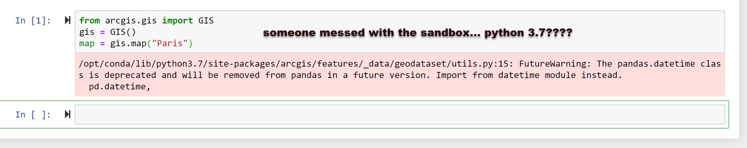Click the arcgis.gis module name
Viewport: 747px width, 148px height.
click(x=131, y=21)
